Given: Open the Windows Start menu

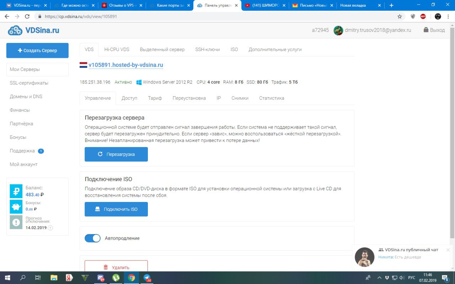Looking at the screenshot, I should (x=7, y=278).
